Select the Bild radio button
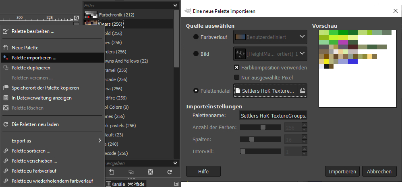 196,53
